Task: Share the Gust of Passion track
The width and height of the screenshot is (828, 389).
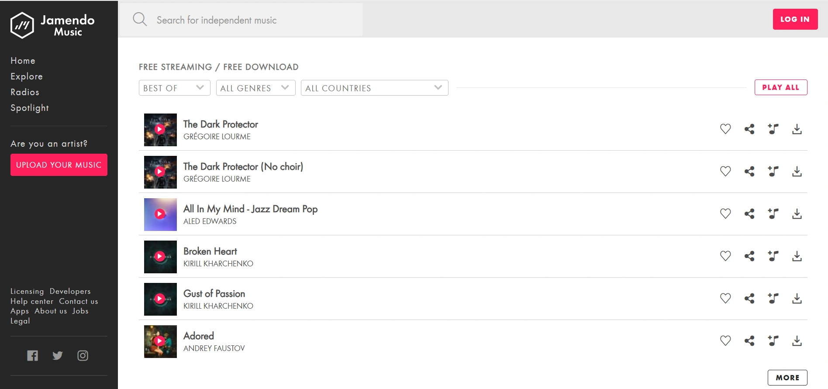Action: 749,299
